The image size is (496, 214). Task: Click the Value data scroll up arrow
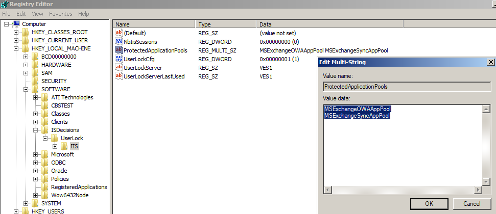486,109
